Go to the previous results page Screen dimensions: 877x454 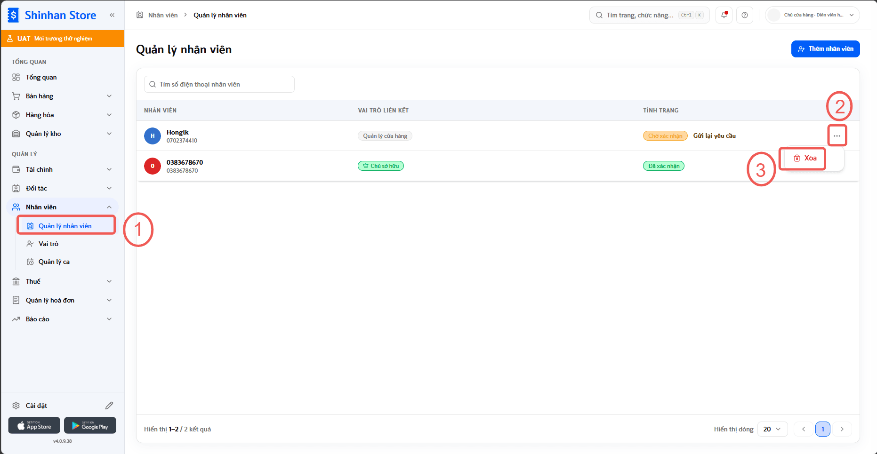point(804,429)
